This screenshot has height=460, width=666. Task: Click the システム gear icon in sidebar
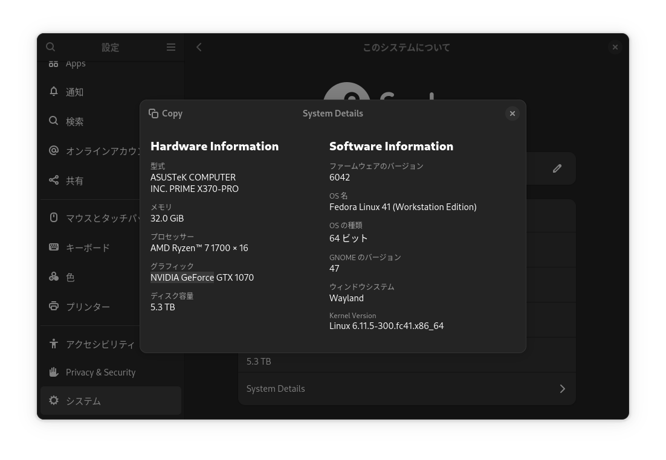(54, 400)
